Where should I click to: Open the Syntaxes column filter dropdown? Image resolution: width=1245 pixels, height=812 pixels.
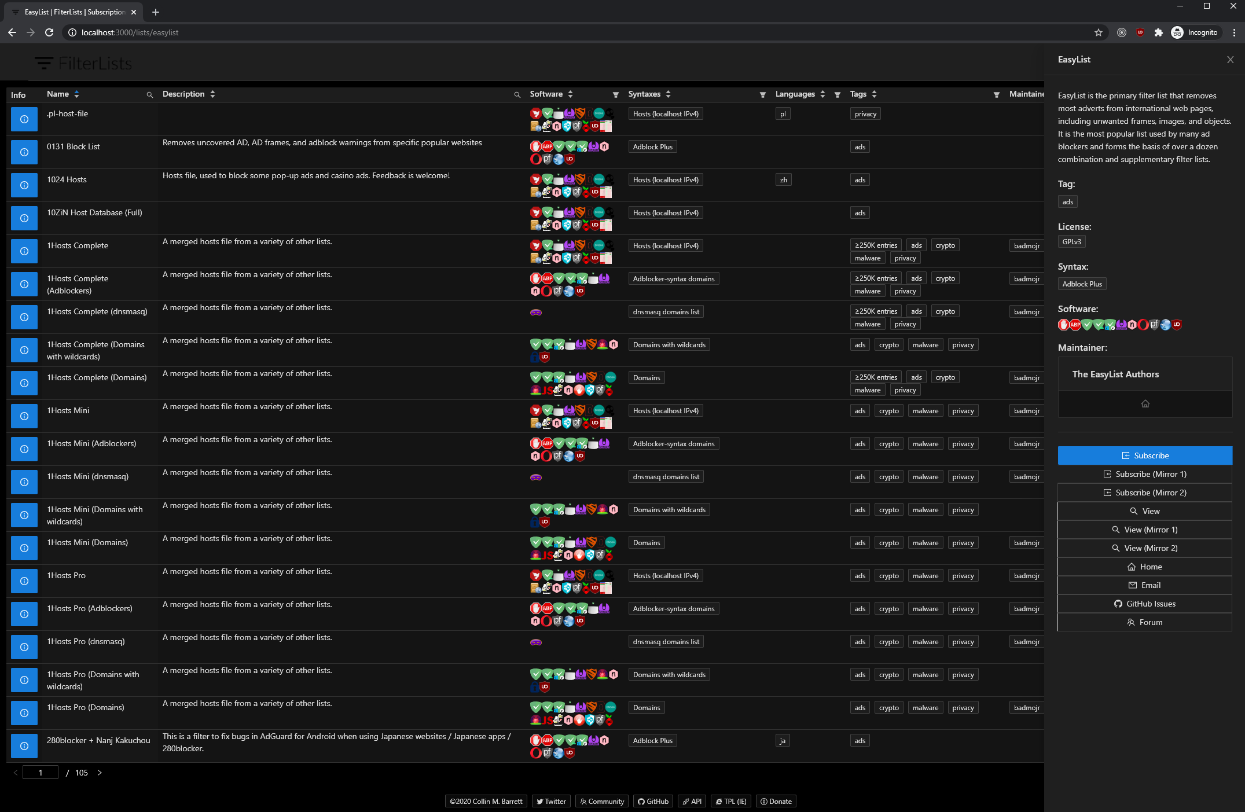(x=762, y=95)
